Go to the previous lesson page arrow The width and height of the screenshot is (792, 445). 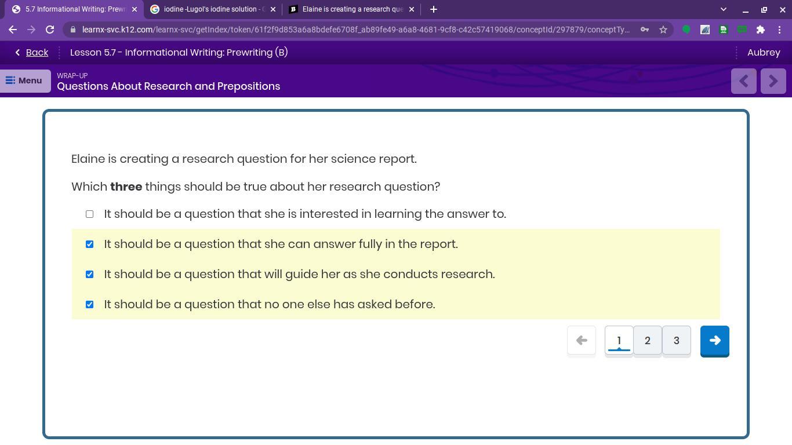(x=743, y=81)
